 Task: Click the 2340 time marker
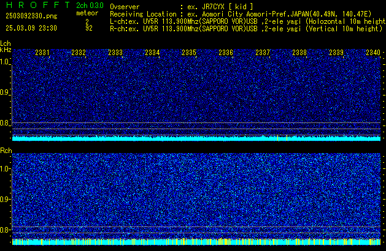(x=373, y=53)
